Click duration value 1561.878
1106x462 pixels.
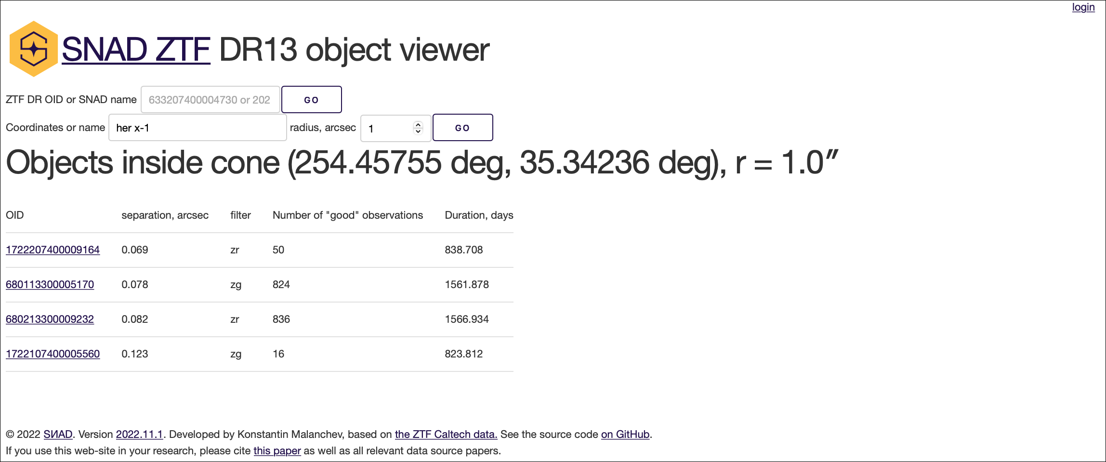pos(467,285)
